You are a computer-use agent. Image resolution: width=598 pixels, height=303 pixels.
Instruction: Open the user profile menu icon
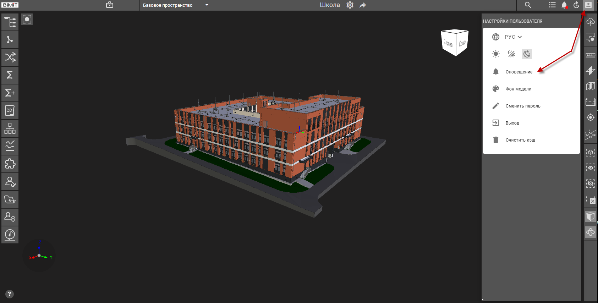588,5
